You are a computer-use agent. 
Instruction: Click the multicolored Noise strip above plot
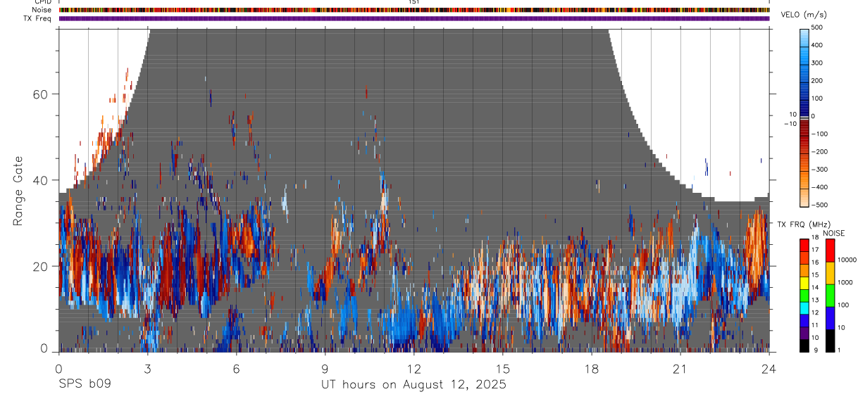click(x=413, y=10)
